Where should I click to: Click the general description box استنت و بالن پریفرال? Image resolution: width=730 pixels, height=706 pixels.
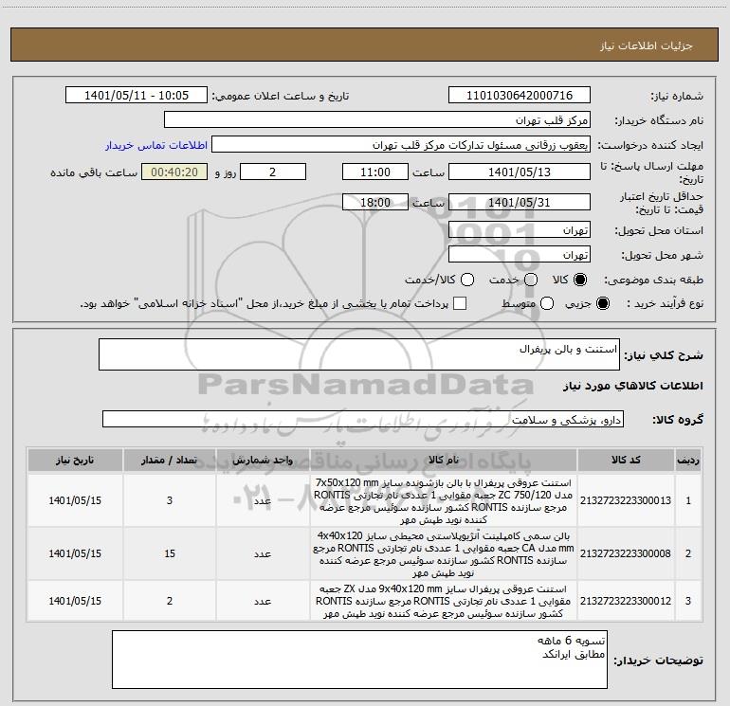359,354
